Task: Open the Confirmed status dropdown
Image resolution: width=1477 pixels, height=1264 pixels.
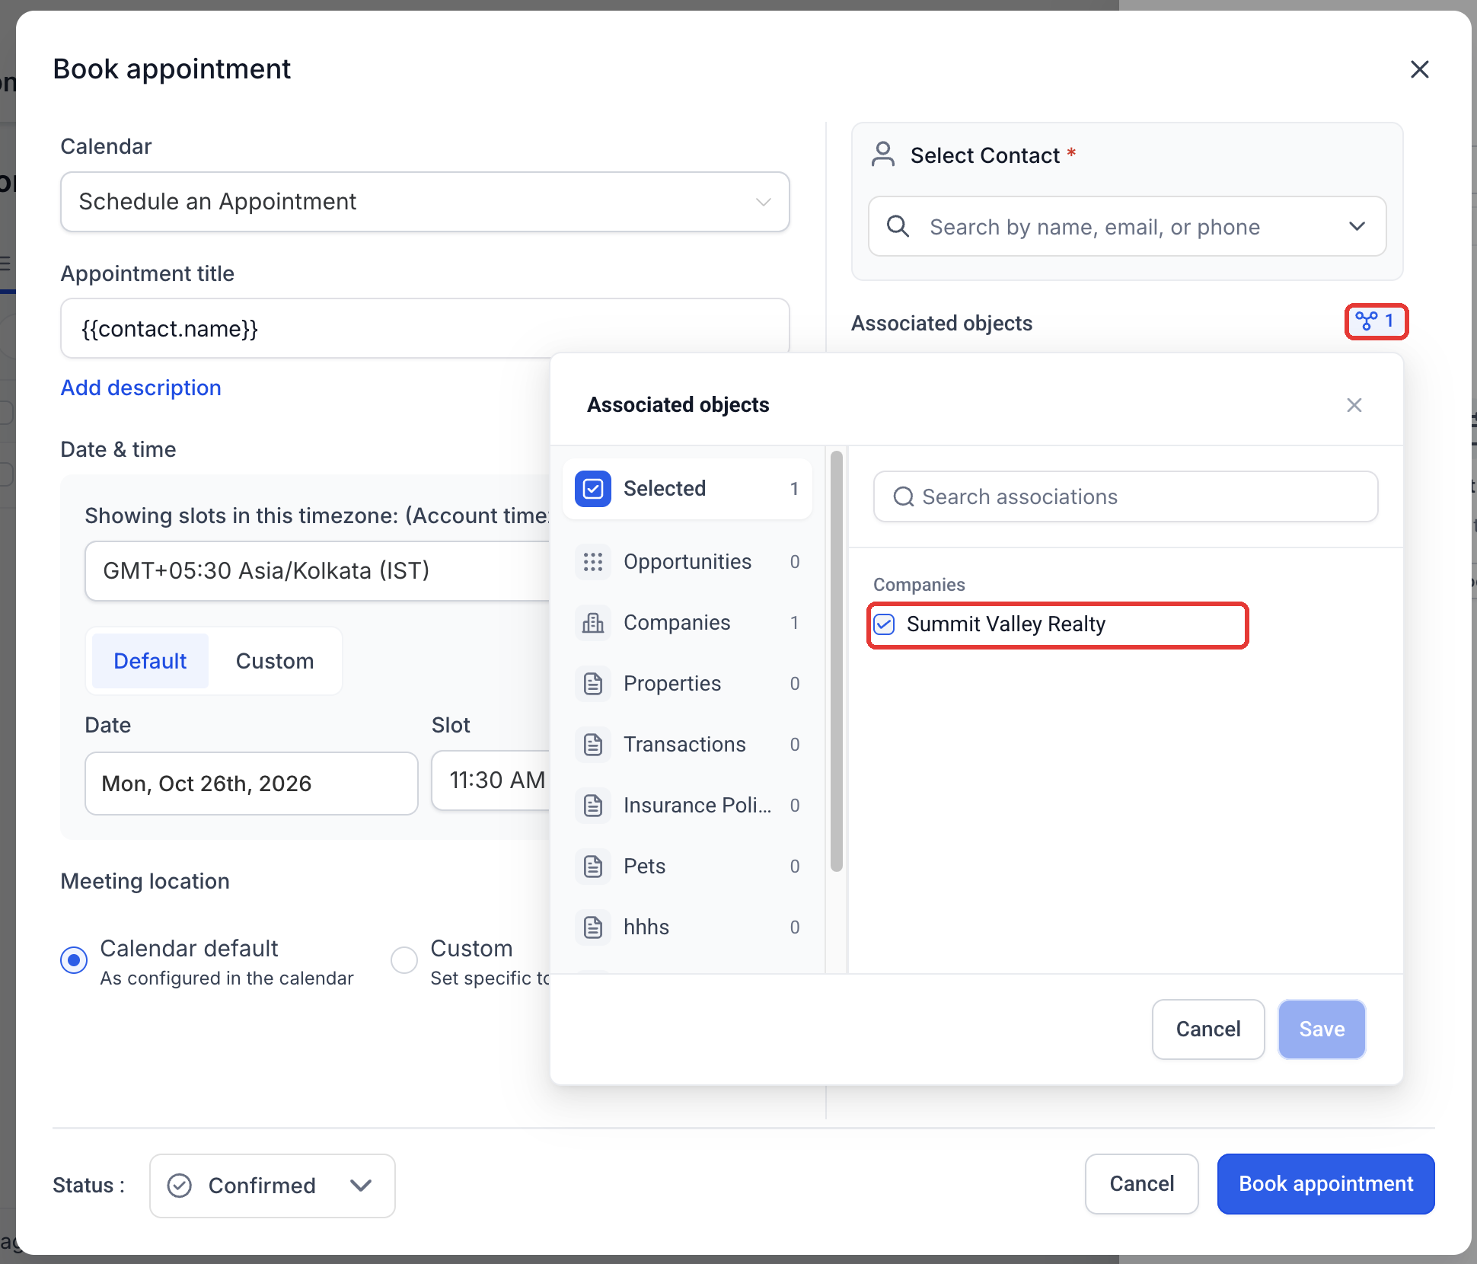Action: pos(273,1186)
